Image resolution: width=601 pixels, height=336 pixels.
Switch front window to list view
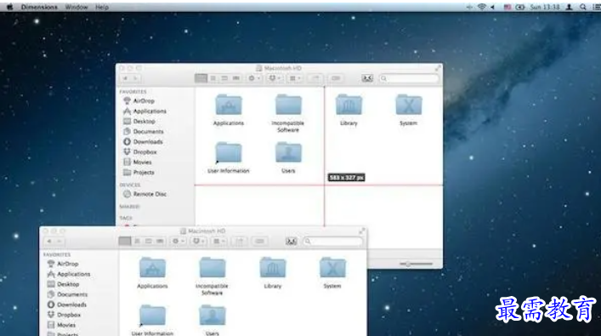point(137,242)
